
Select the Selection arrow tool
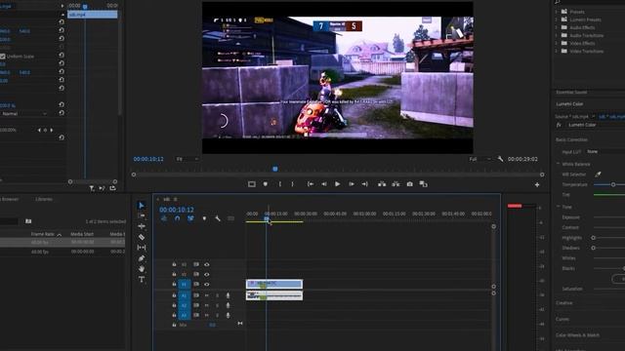click(141, 206)
